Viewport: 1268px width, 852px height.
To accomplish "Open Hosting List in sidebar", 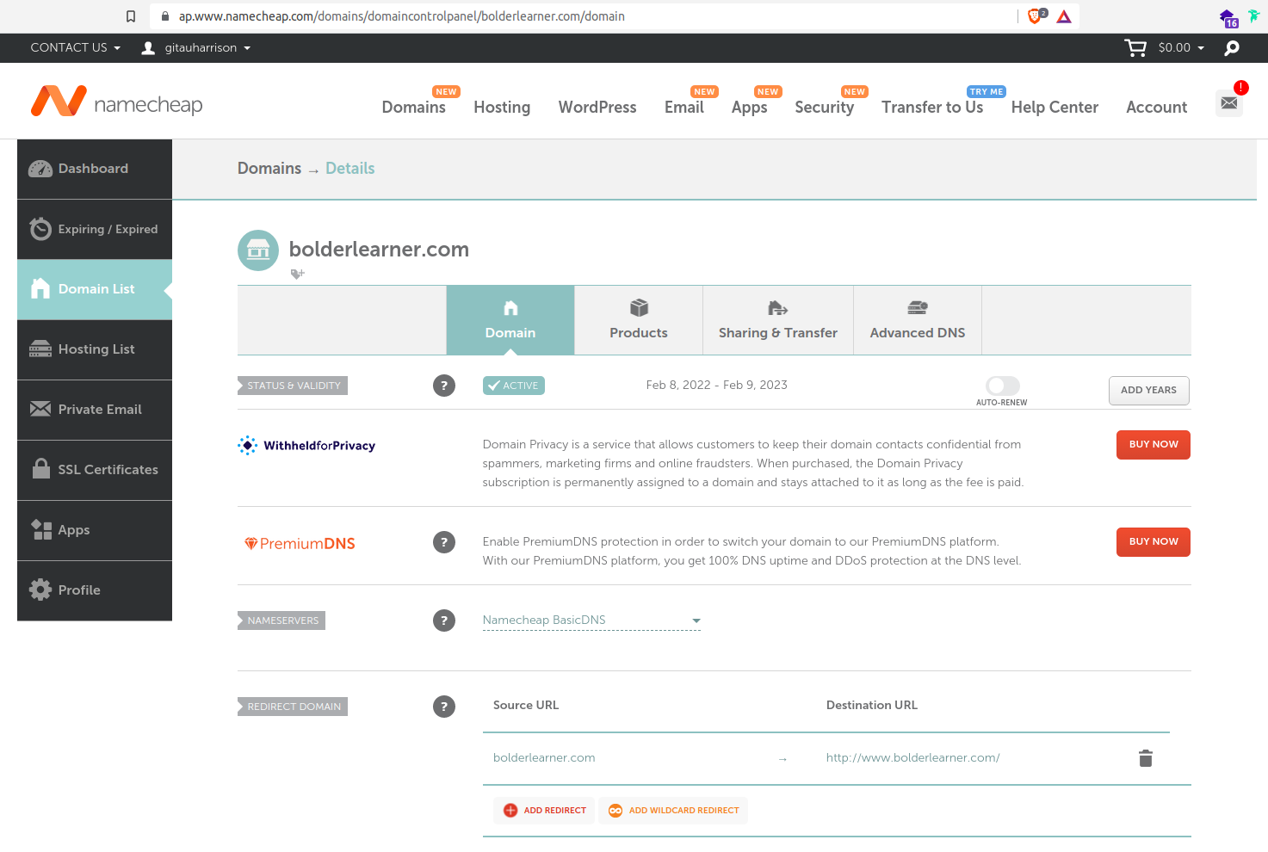I will (x=95, y=350).
